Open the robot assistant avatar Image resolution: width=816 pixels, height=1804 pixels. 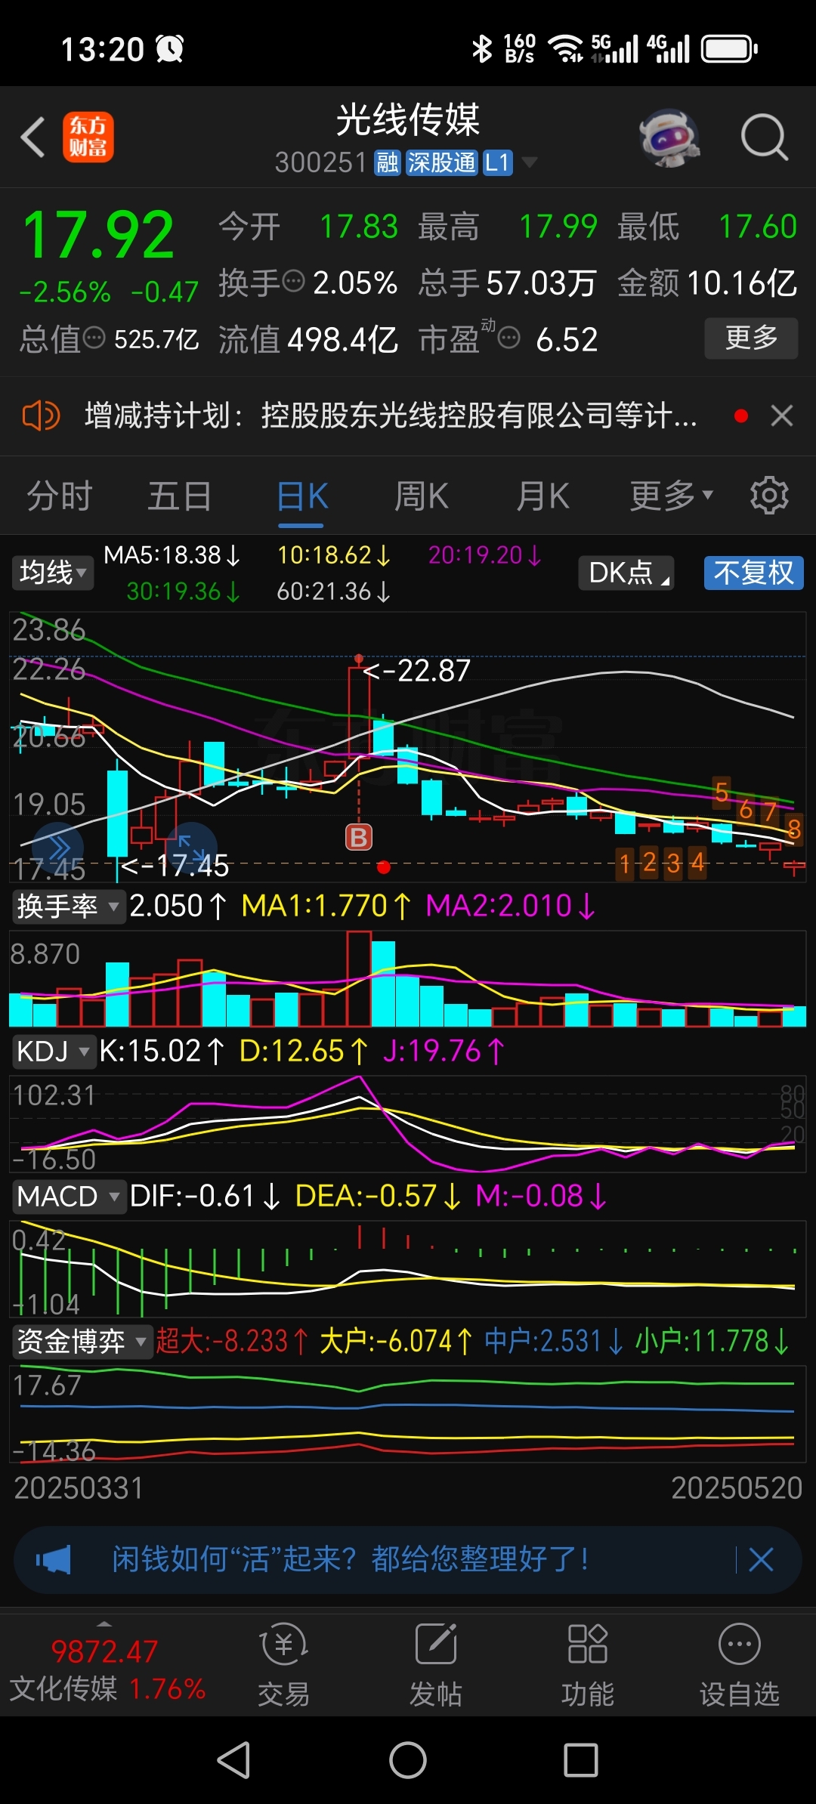pyautogui.click(x=669, y=137)
